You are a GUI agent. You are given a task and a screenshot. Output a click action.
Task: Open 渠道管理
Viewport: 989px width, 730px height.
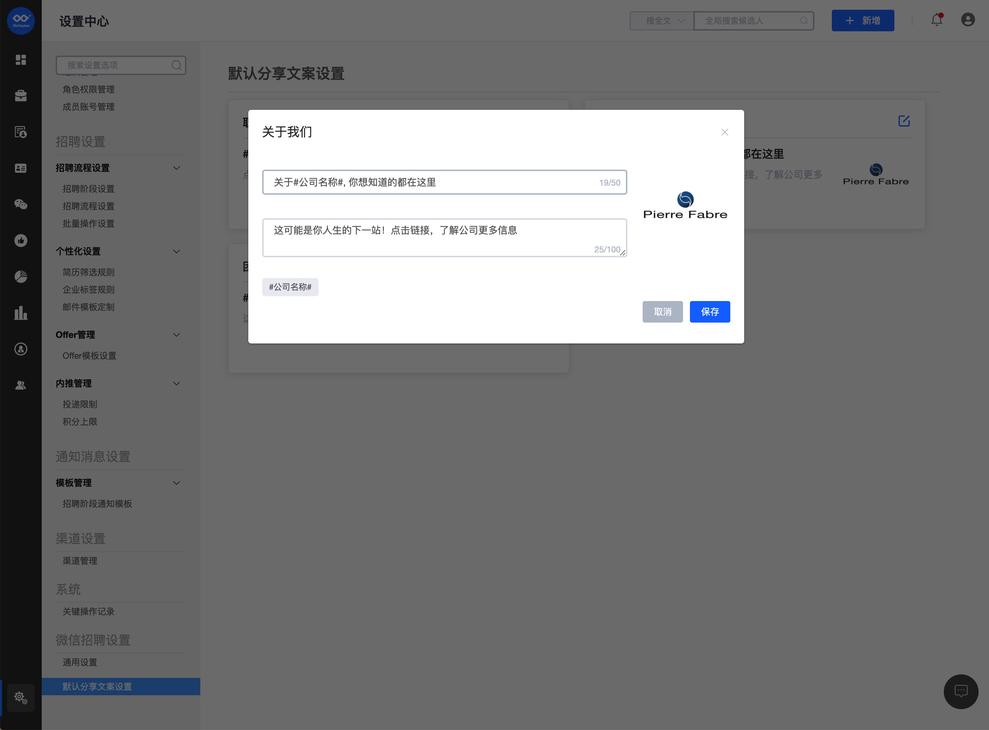pos(80,561)
